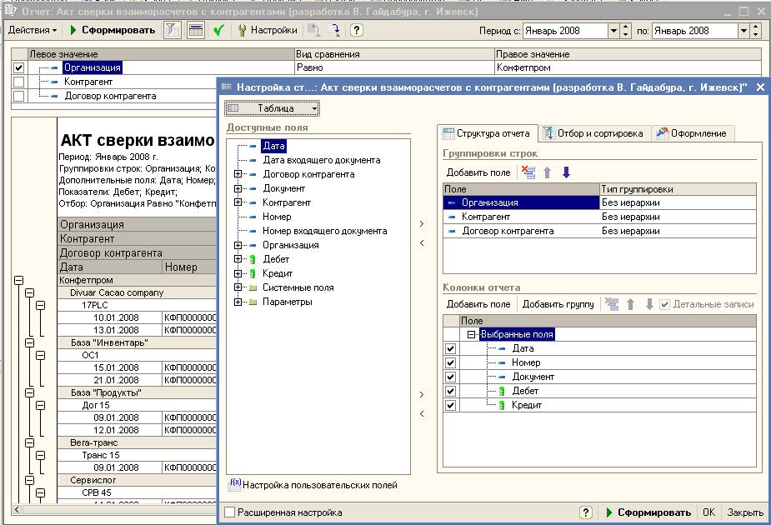
Task: Expand the Параметры node in Доступные поля
Action: click(x=238, y=302)
